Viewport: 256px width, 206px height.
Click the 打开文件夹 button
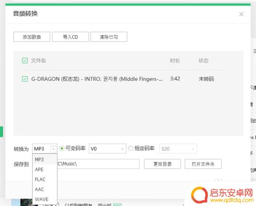(203, 164)
